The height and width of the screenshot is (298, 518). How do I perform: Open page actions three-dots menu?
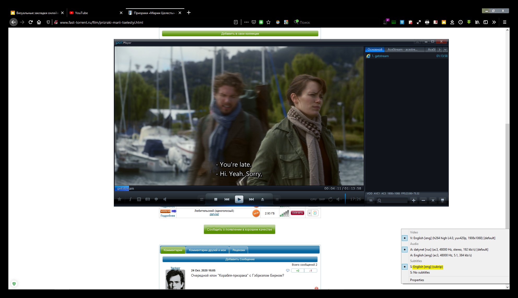[x=246, y=22]
